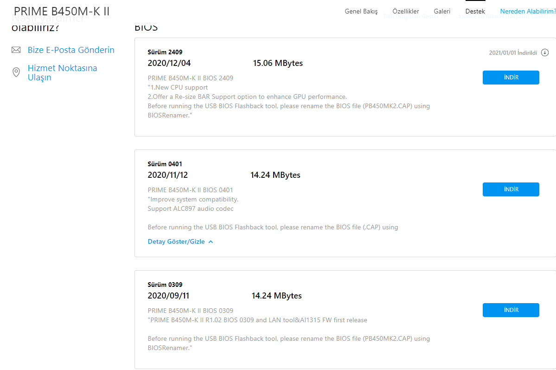Click the Sürüm 2409 version label
The width and height of the screenshot is (556, 370).
(165, 52)
